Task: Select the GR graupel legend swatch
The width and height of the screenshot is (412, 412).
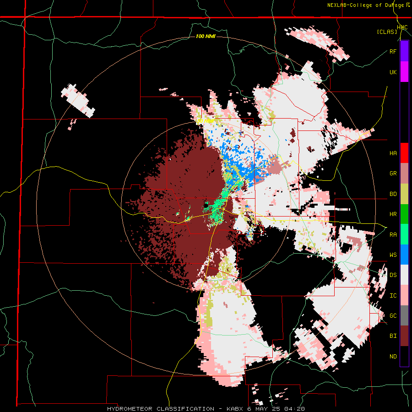Action: [404, 173]
